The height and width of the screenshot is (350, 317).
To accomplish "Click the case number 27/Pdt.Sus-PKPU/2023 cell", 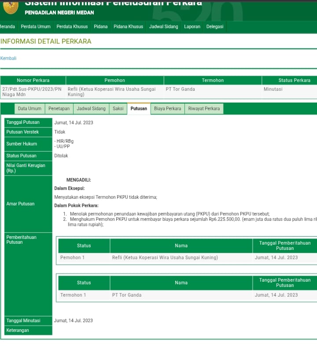I will 33,92.
